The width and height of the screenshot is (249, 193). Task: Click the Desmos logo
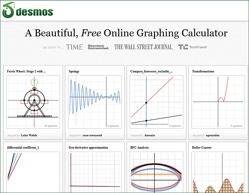28,11
